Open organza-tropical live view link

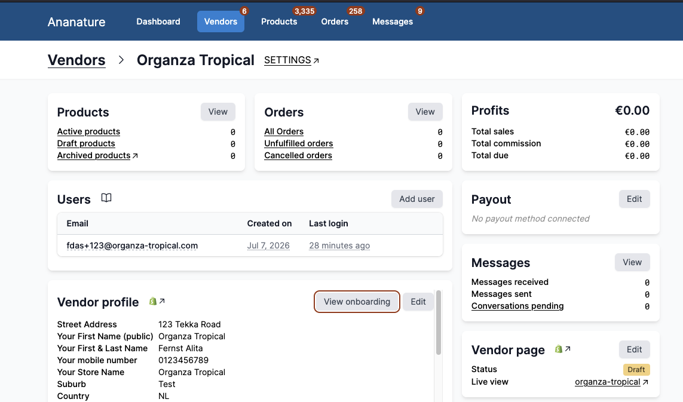[607, 382]
